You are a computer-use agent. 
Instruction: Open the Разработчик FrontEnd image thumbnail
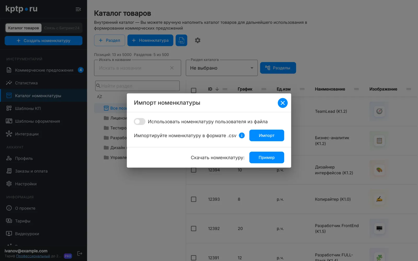click(x=379, y=228)
